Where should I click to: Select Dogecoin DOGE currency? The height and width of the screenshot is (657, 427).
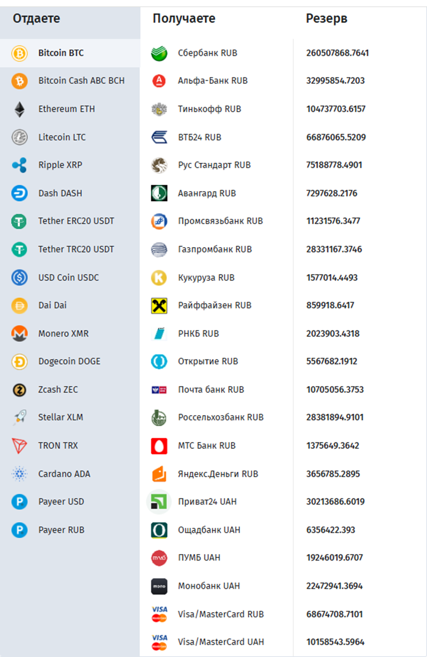pyautogui.click(x=69, y=361)
